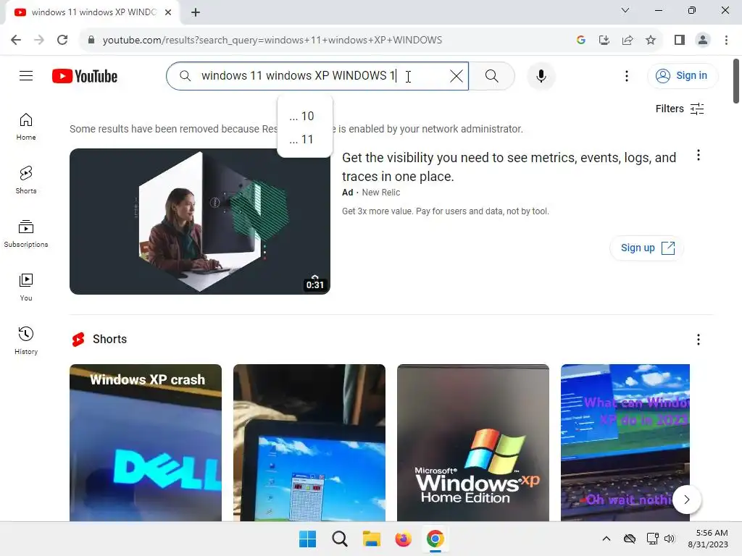Open the Filters panel

(680, 109)
